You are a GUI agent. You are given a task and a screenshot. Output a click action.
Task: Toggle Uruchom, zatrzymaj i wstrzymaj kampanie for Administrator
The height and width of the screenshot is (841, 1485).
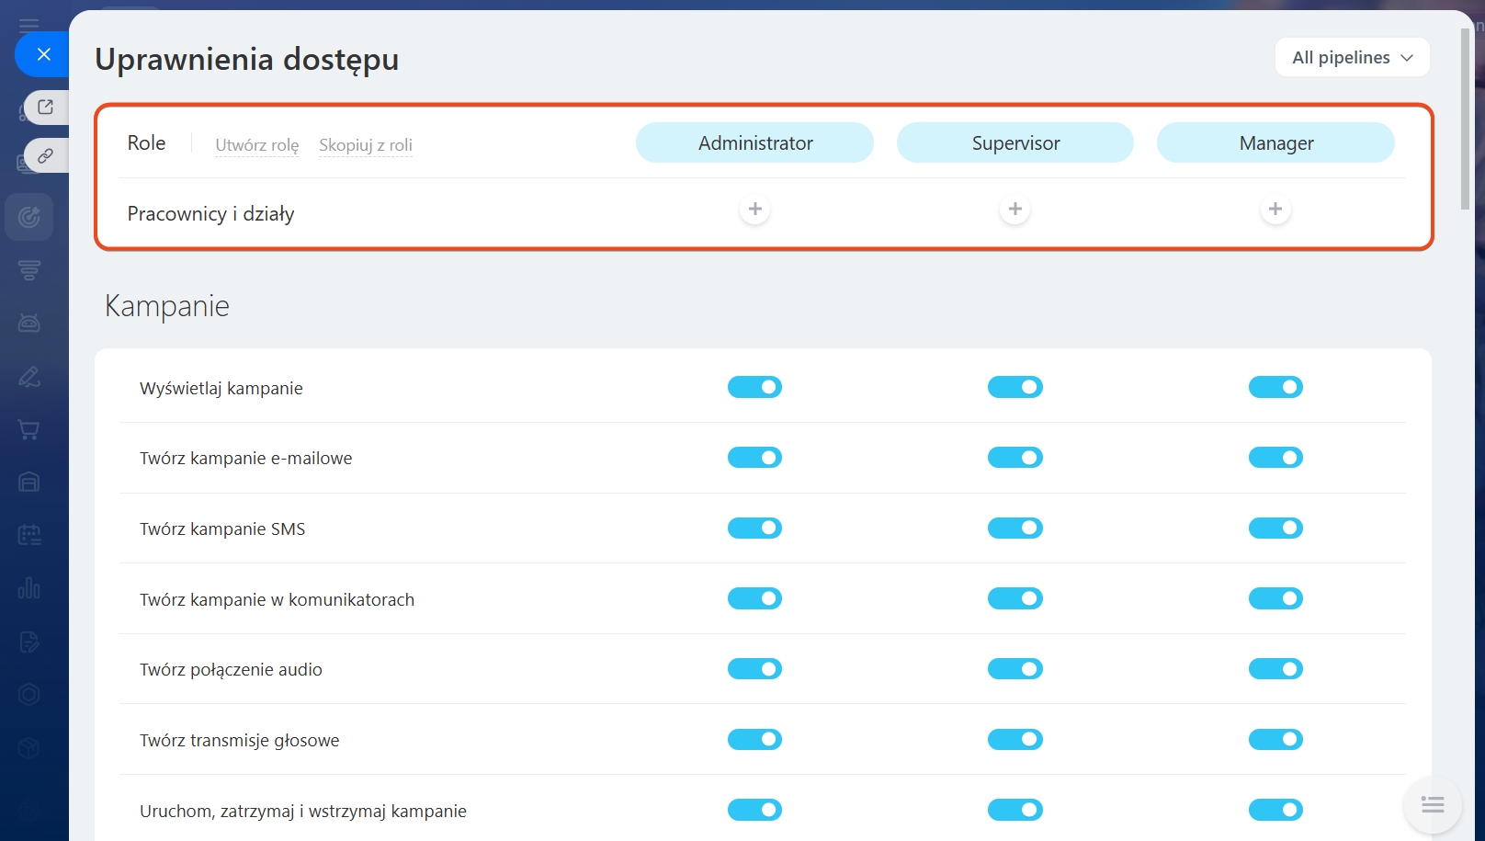pyautogui.click(x=754, y=810)
